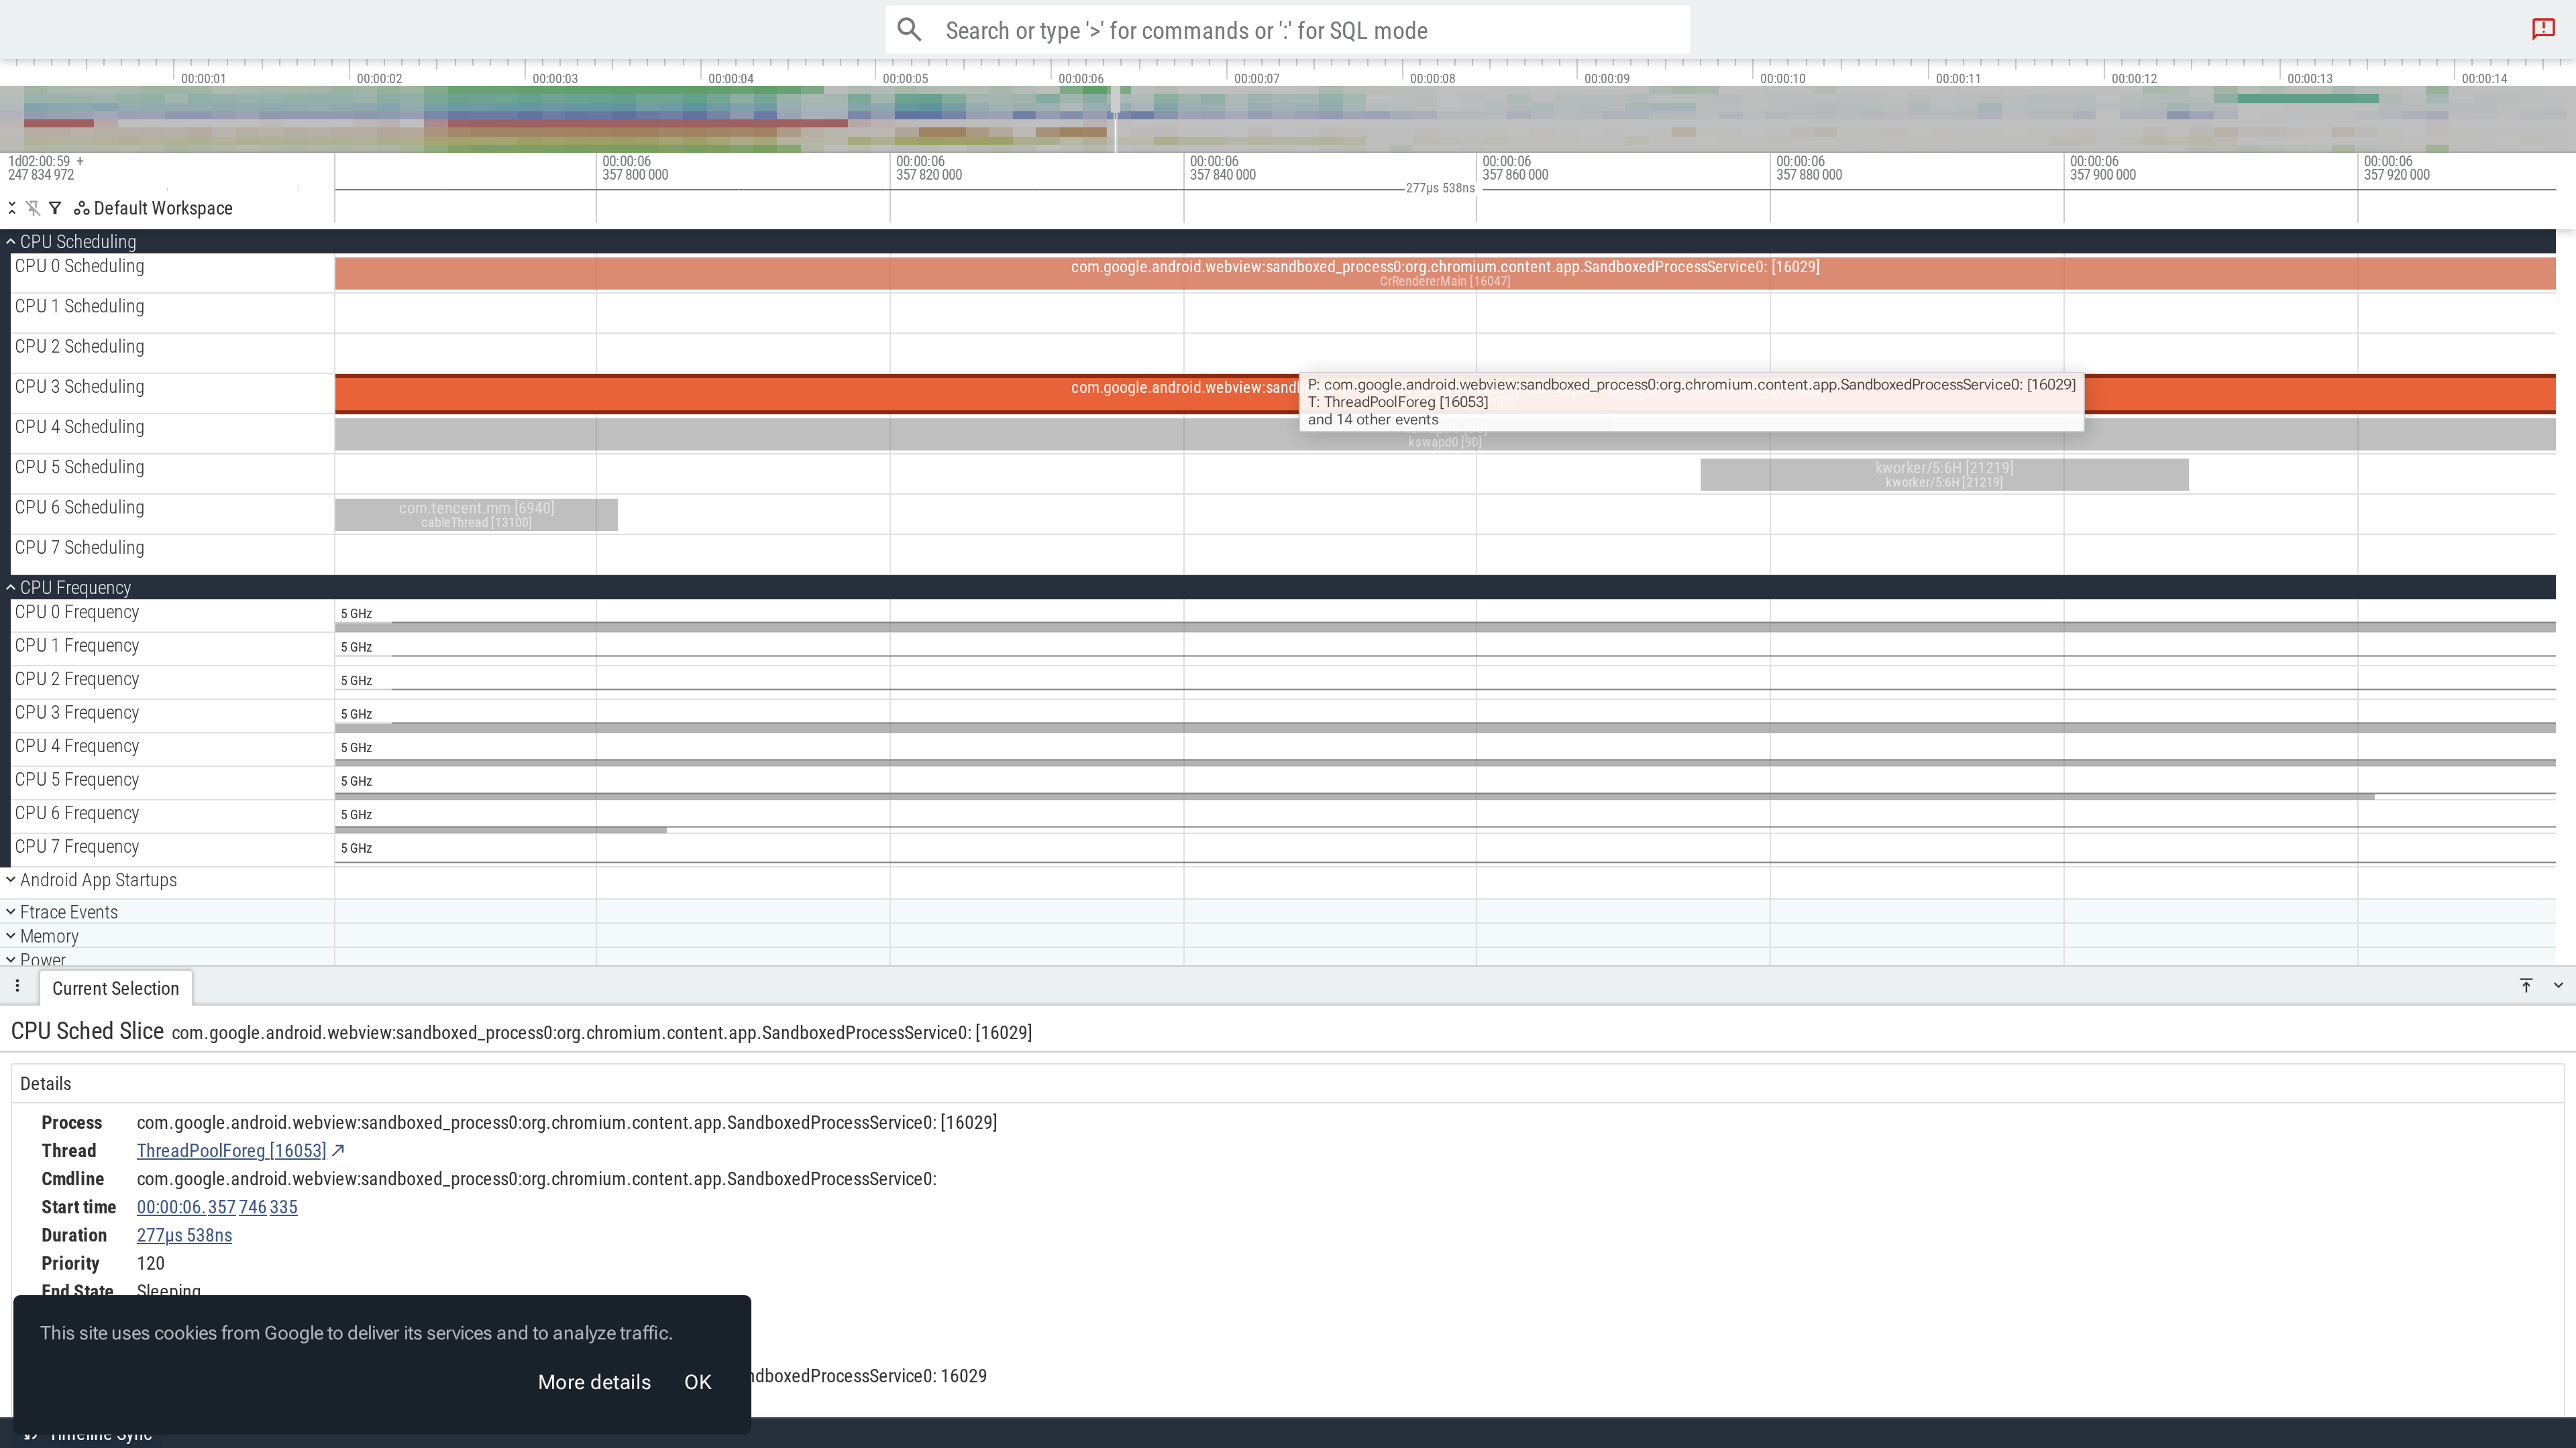Click the CPU 4 Frequency track label
Viewport: 2576px width, 1448px height.
77,745
